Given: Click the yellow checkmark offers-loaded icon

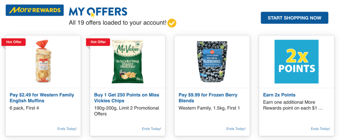Looking at the screenshot, I should click(172, 23).
